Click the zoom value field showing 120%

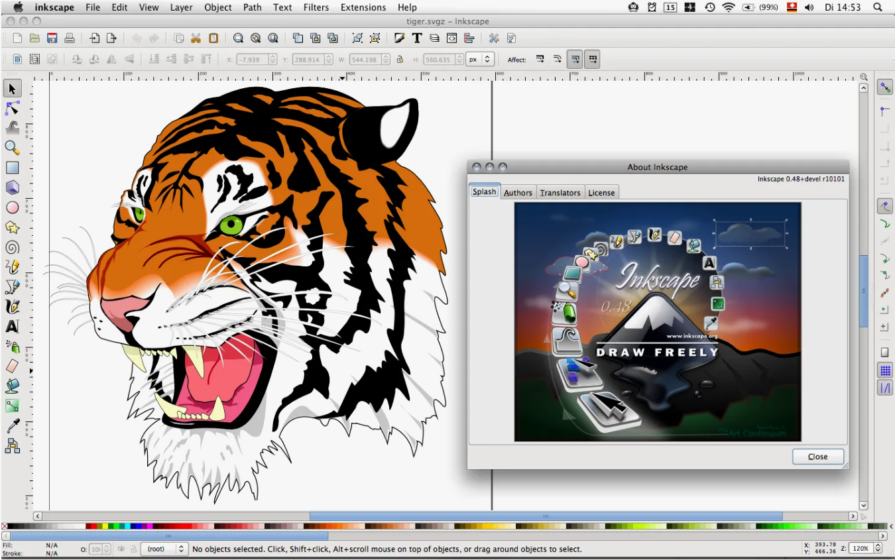pos(861,549)
